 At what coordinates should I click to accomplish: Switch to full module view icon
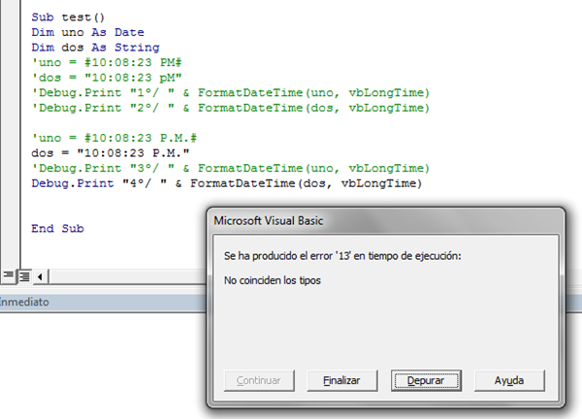pos(24,276)
